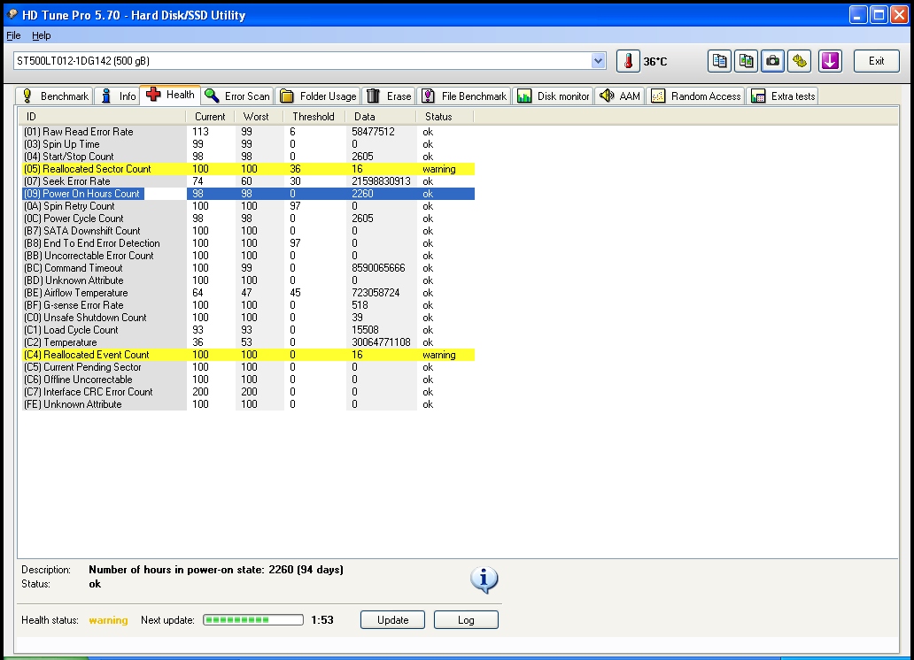
Task: Click the 36°C temperature reading
Action: click(655, 61)
